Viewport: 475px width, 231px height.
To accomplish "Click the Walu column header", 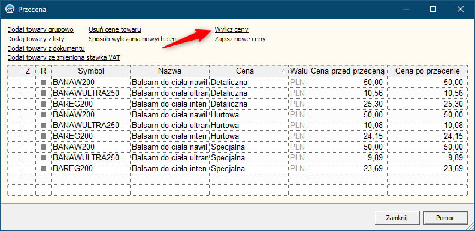I will click(x=298, y=71).
